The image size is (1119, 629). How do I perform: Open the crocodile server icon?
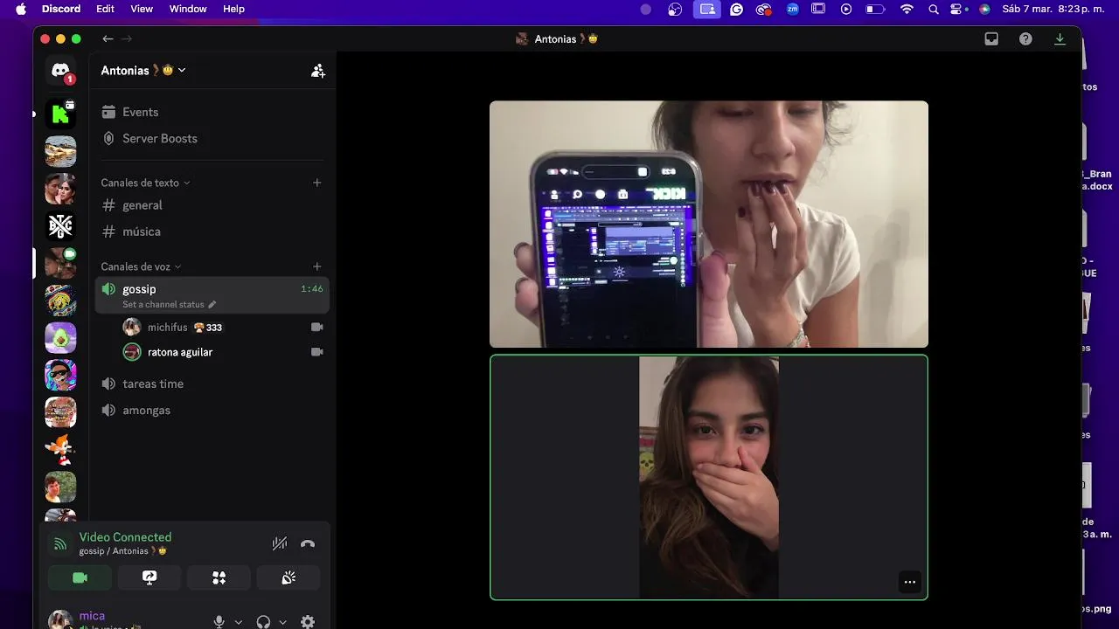(x=60, y=151)
